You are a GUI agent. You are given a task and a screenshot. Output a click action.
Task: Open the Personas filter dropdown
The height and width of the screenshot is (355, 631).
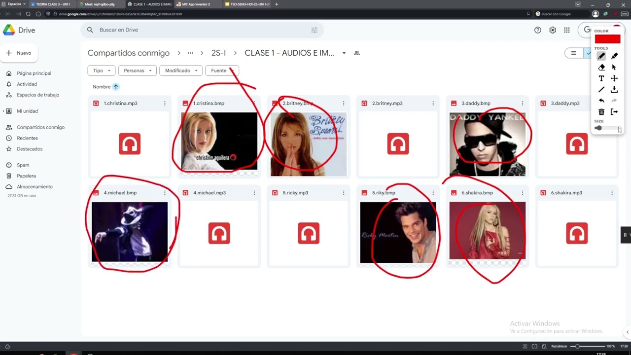pos(138,71)
